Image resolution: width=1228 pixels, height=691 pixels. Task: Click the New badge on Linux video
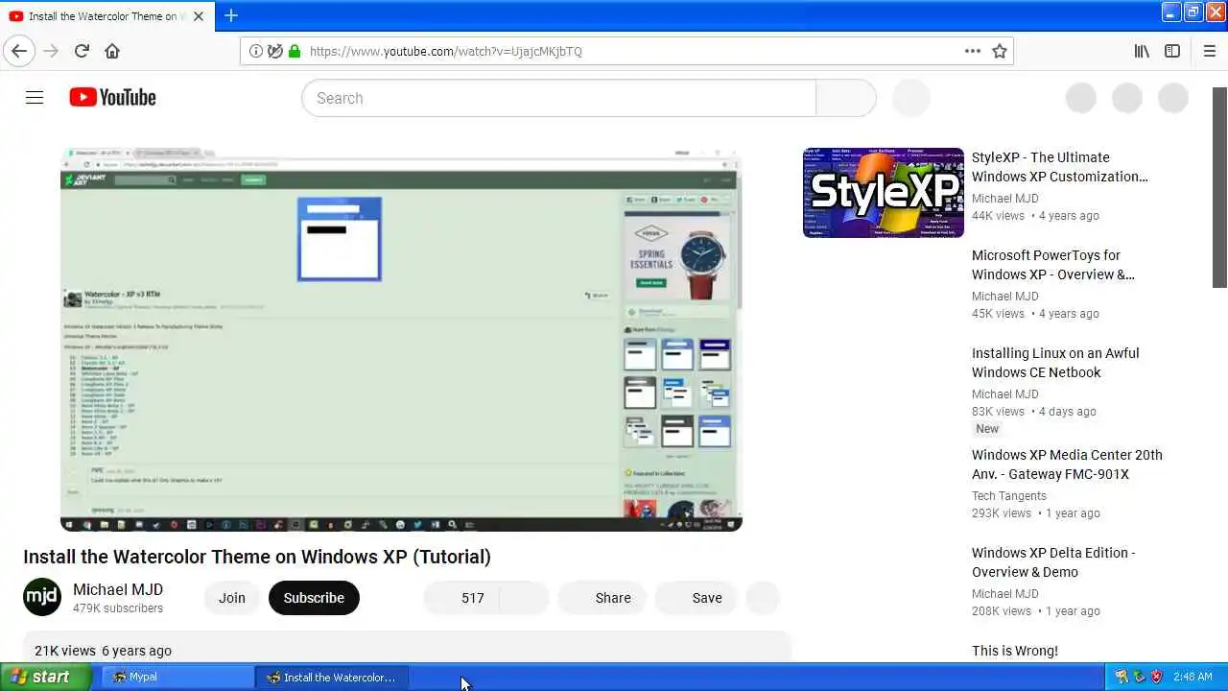[987, 429]
